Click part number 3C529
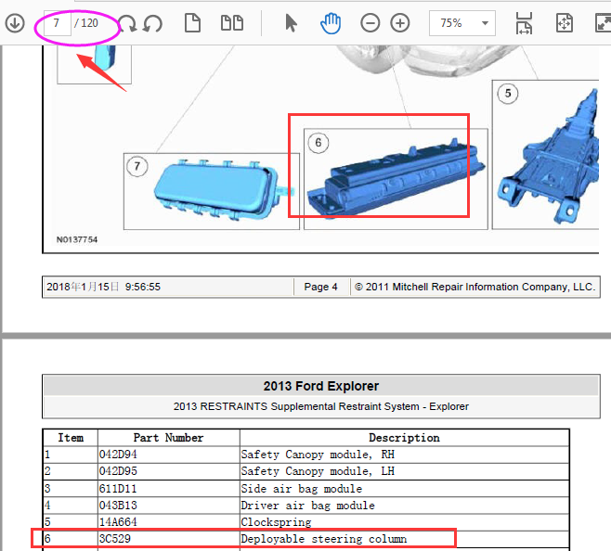Image resolution: width=611 pixels, height=551 pixels. pos(115,539)
